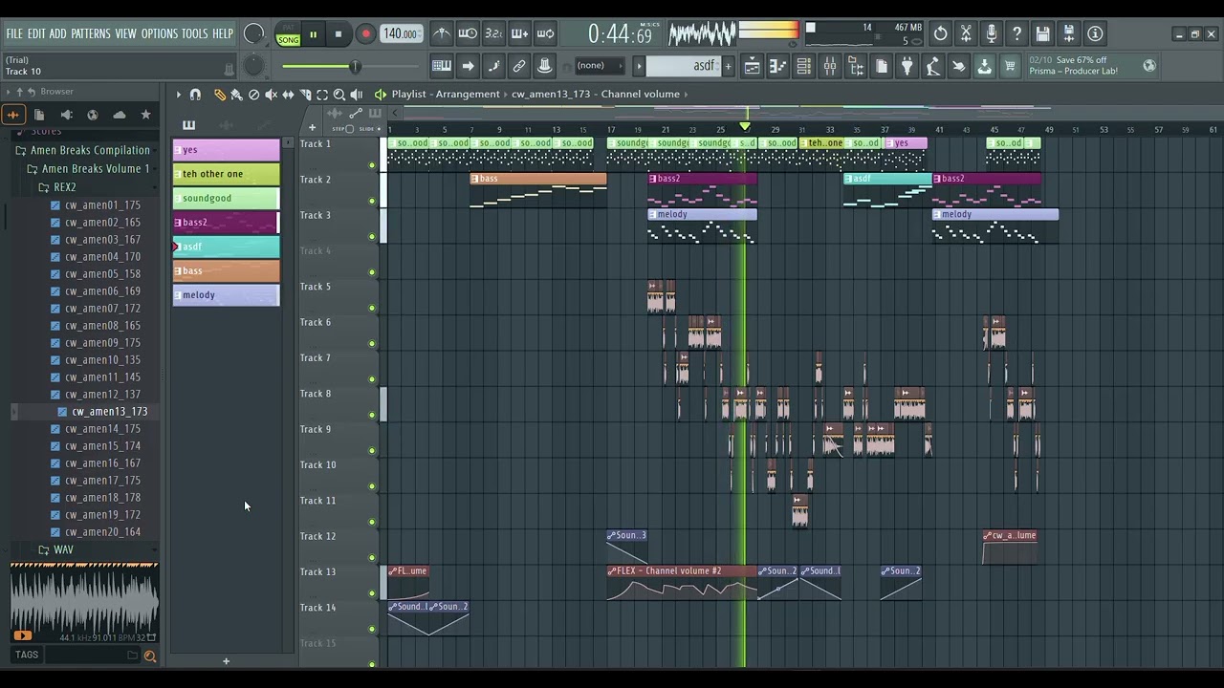Viewport: 1224px width, 688px height.
Task: Click the TAGS label in browser
Action: (x=27, y=656)
